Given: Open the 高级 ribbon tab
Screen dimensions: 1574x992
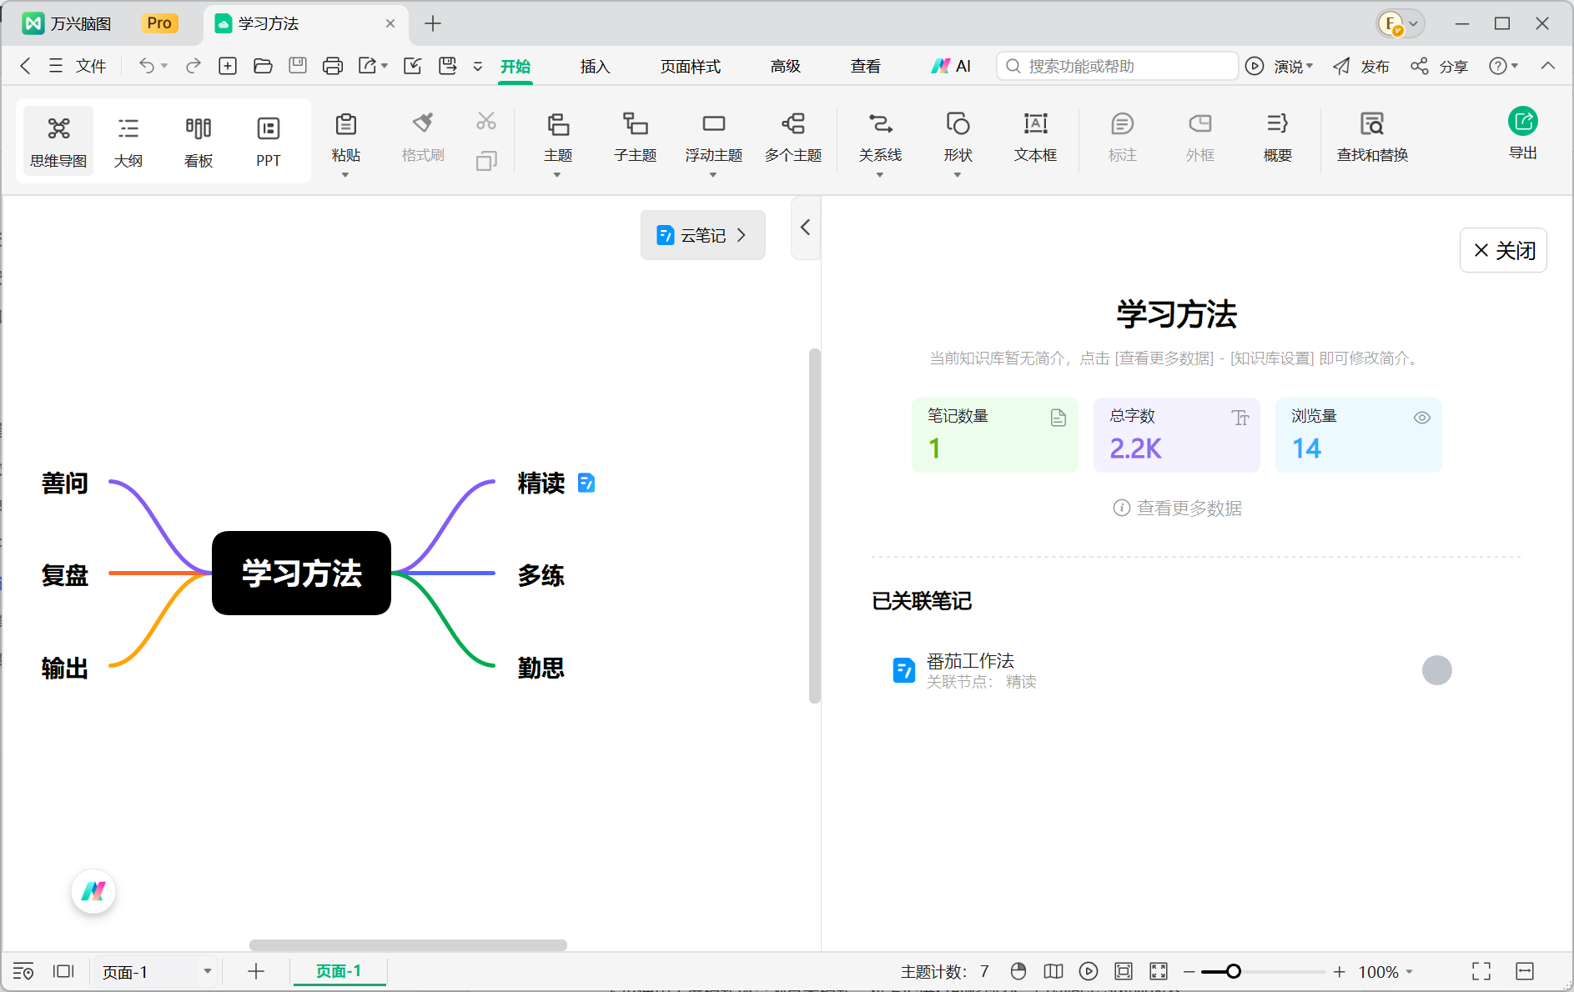Looking at the screenshot, I should click(x=786, y=66).
